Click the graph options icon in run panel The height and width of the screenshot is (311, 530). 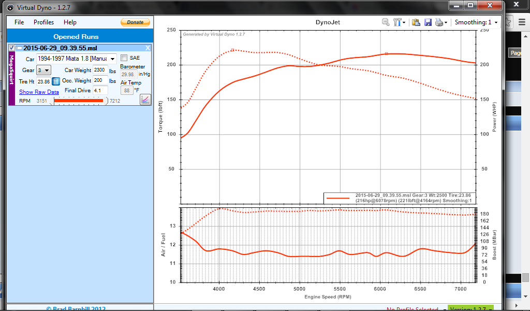click(145, 99)
